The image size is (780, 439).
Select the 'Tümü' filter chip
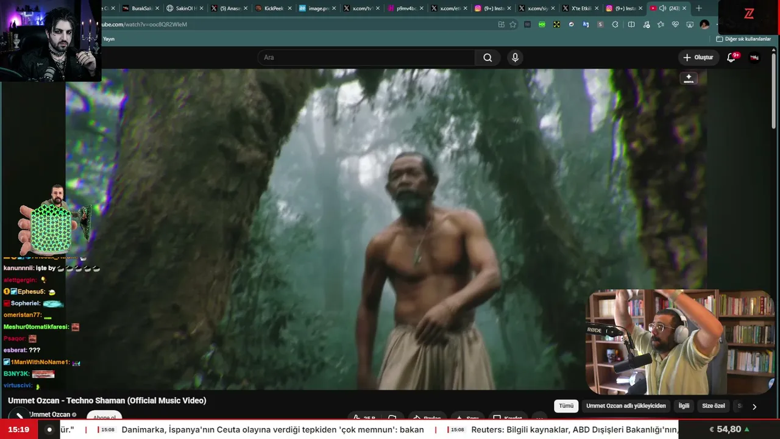pos(566,406)
